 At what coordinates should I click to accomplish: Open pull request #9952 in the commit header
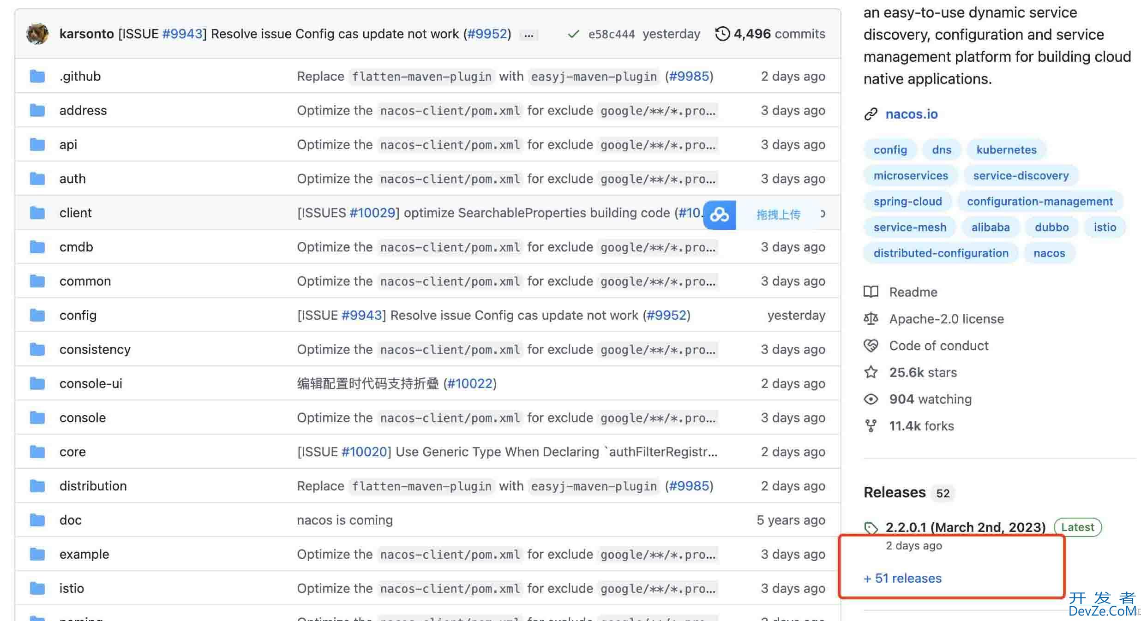487,34
